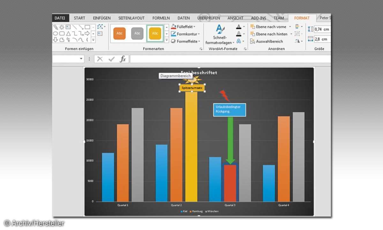383x230 pixels.
Task: Click inside the formula bar input
Action: coord(230,59)
